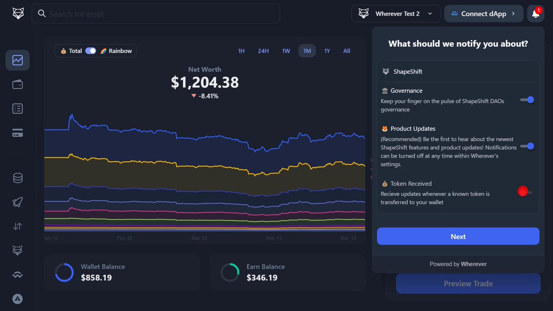
Task: Toggle Total versus Rainbow chart switch
Action: (x=91, y=51)
